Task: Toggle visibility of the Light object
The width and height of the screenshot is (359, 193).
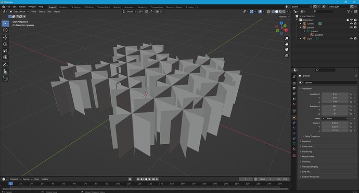Action: pyautogui.click(x=351, y=38)
